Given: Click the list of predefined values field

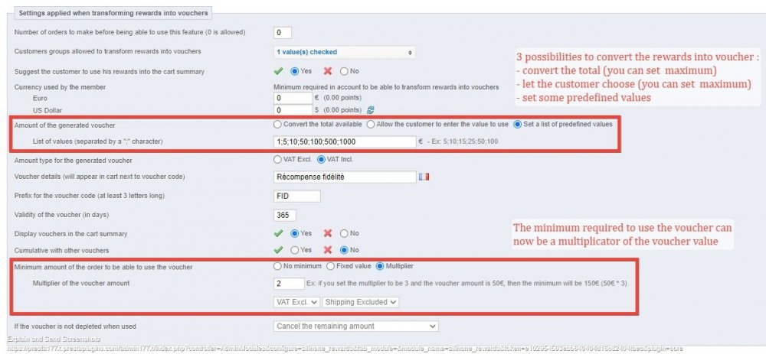Looking at the screenshot, I should click(x=345, y=142).
